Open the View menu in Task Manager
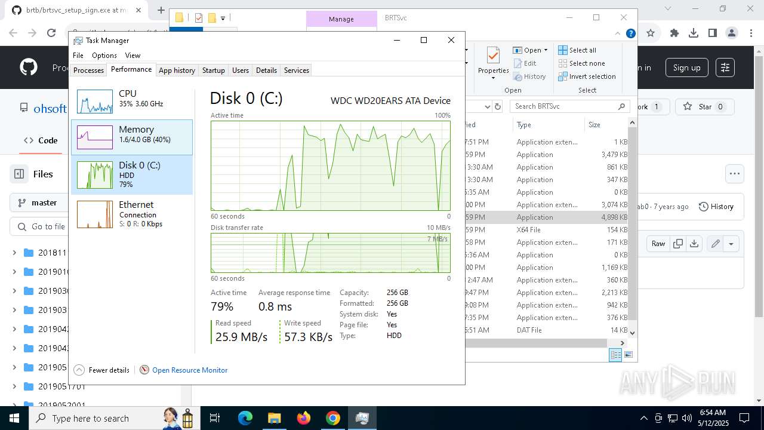This screenshot has width=764, height=430. point(133,56)
